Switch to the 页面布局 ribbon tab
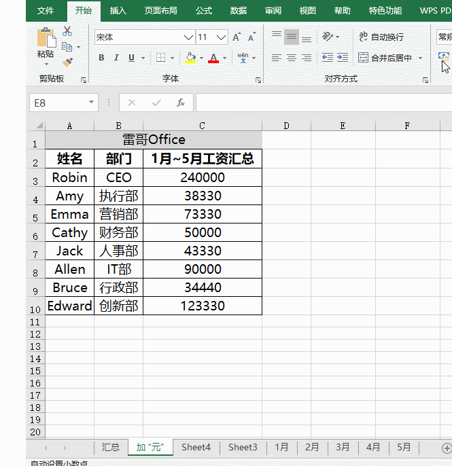Viewport: 452px width, 466px height. [161, 11]
